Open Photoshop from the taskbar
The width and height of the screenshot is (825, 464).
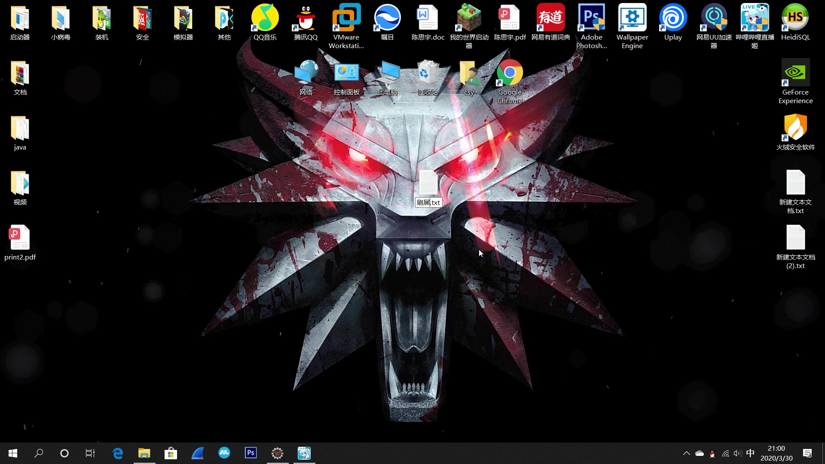coord(251,453)
